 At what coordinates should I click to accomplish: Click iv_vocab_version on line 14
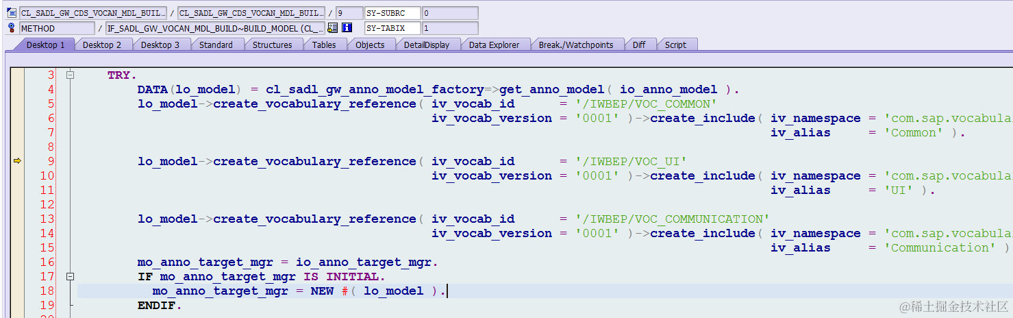coord(492,234)
